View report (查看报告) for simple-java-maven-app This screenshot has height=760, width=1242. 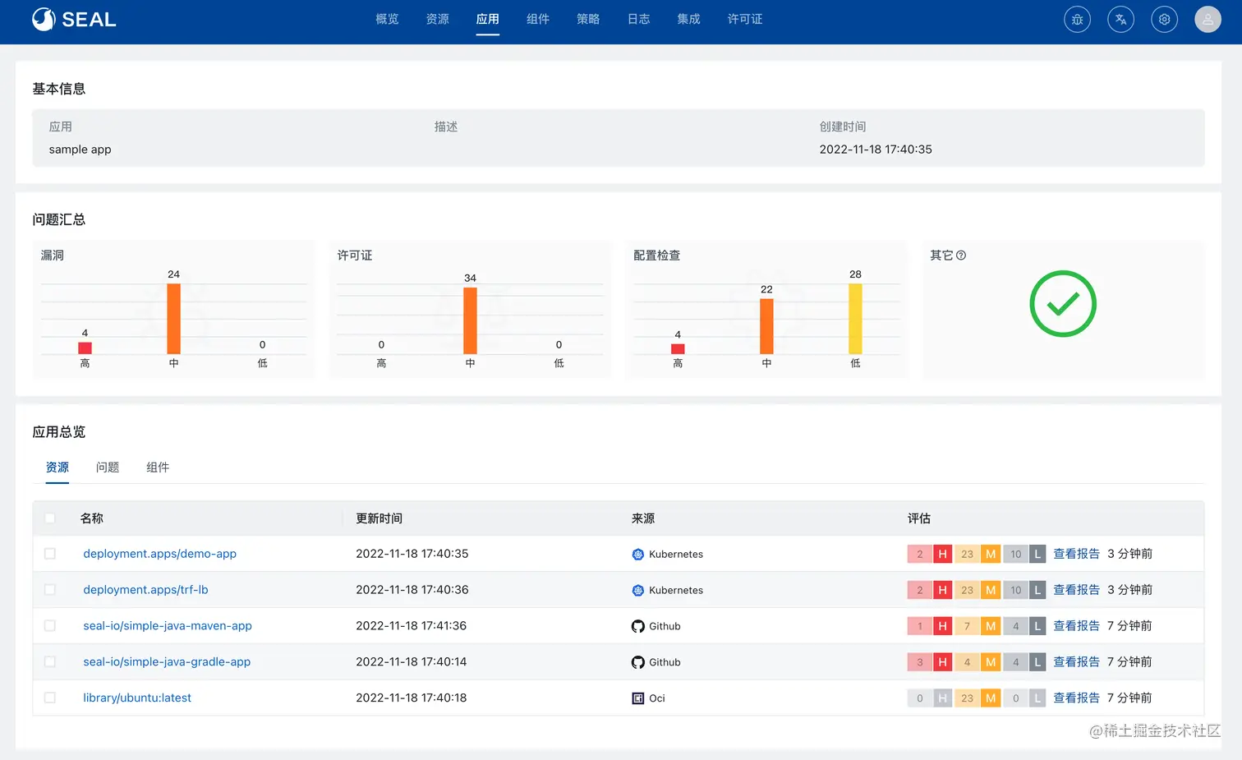pyautogui.click(x=1076, y=626)
